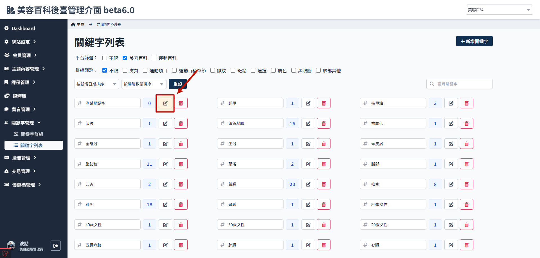The width and height of the screenshot is (540, 258).
Task: Go to 主頁 via breadcrumb link
Action: [78, 24]
